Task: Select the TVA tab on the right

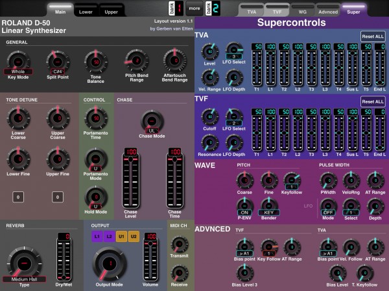Action: click(x=252, y=10)
